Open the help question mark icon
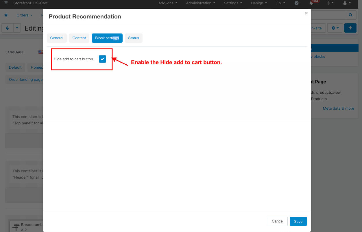 pos(296,3)
